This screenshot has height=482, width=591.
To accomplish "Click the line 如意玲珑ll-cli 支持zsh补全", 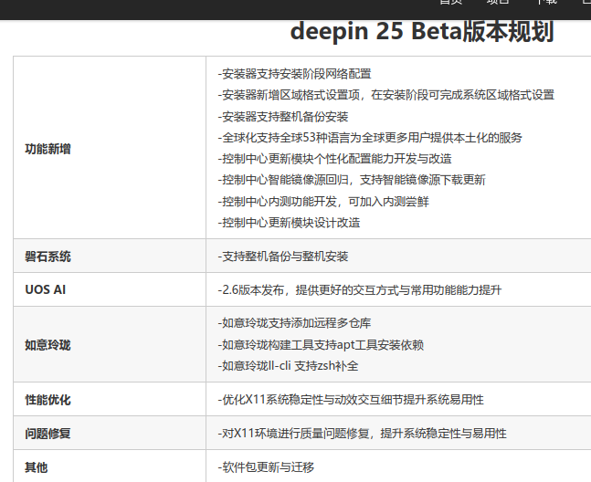I will (288, 366).
